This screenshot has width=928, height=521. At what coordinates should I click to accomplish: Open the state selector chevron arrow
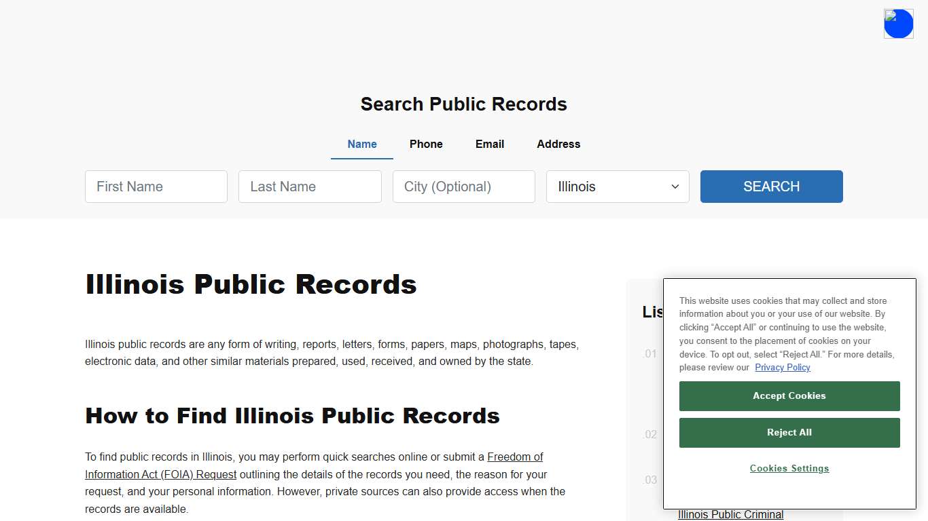click(x=675, y=187)
